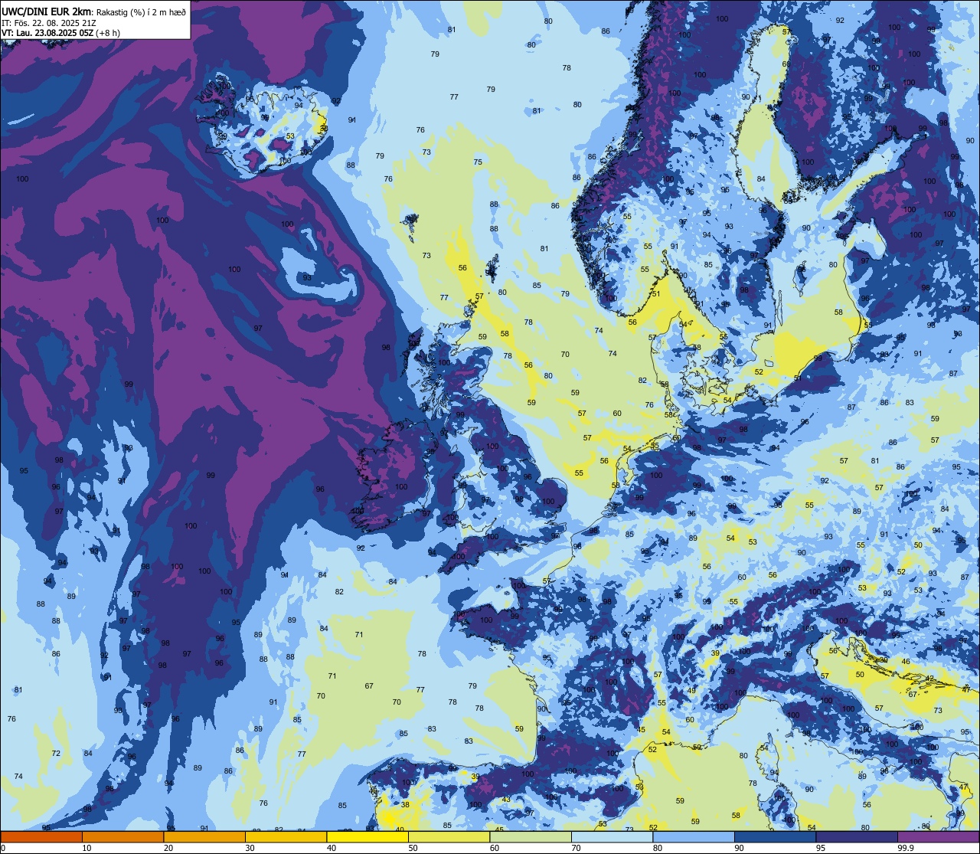Click the 70–80% light blue legend swatch
Image resolution: width=980 pixels, height=854 pixels.
click(x=612, y=837)
